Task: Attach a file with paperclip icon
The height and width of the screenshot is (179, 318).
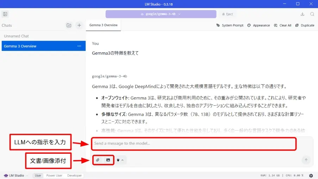Action: [98, 160]
